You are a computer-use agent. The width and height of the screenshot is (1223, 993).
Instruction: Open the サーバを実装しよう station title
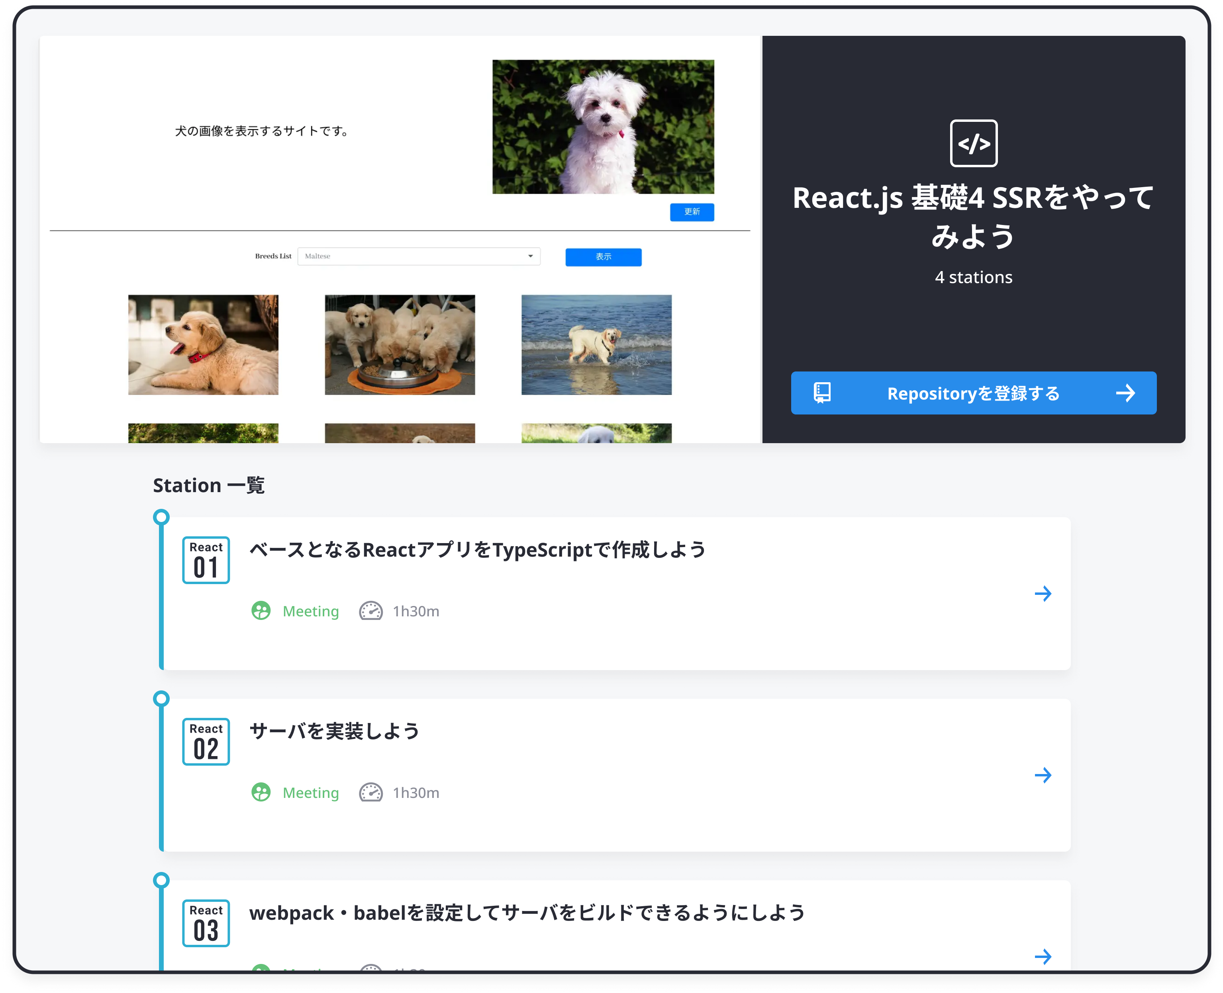point(335,731)
